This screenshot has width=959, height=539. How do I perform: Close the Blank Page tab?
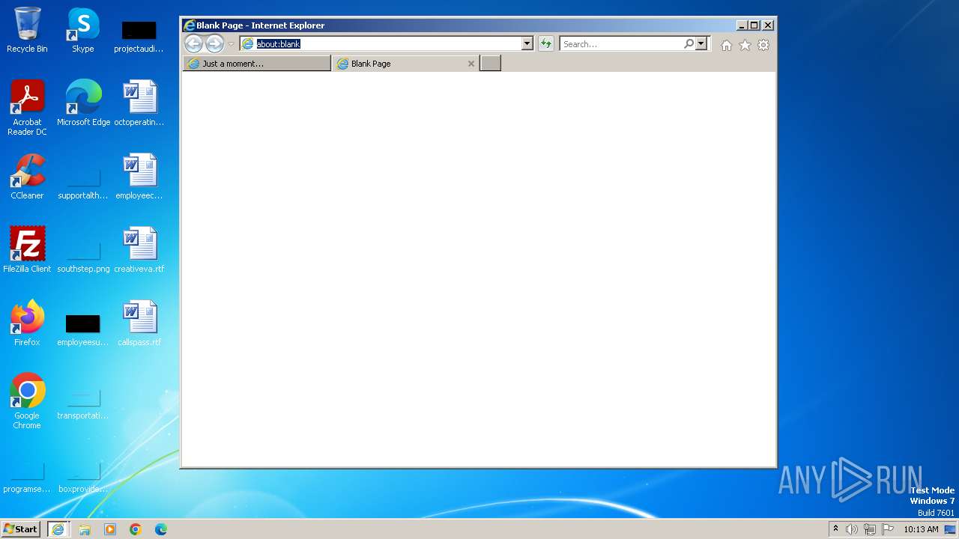pyautogui.click(x=471, y=64)
